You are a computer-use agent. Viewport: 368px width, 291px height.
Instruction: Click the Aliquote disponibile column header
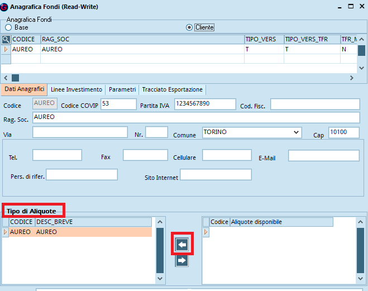(x=281, y=222)
